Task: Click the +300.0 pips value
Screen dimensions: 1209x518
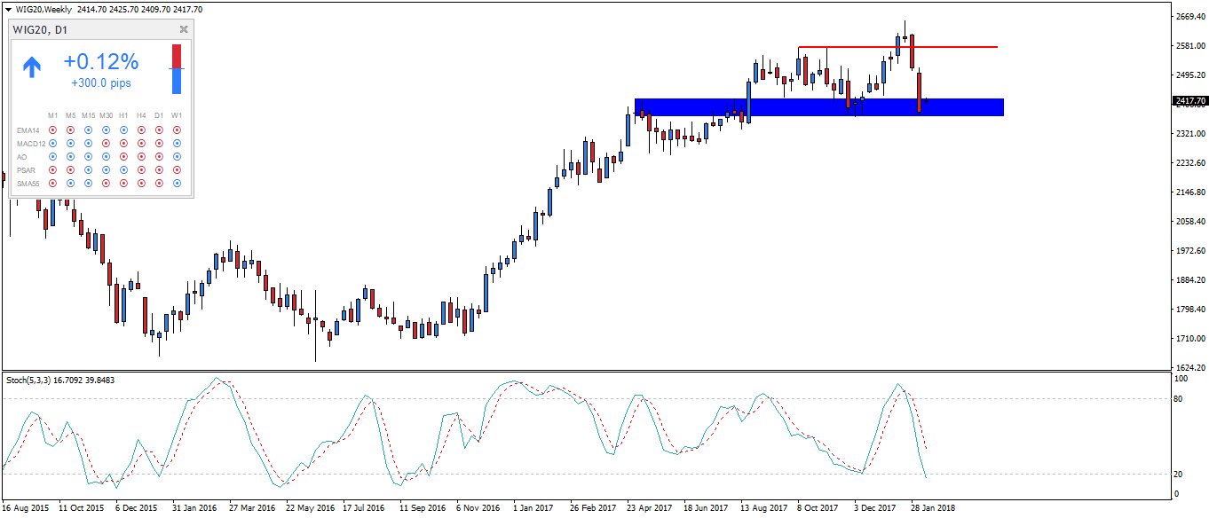Action: [101, 82]
